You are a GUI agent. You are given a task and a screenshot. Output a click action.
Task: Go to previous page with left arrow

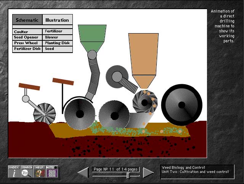click(x=83, y=173)
